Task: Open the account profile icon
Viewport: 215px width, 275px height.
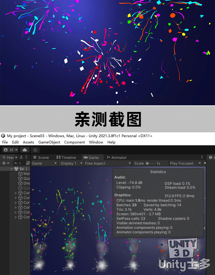Action: tap(6, 150)
